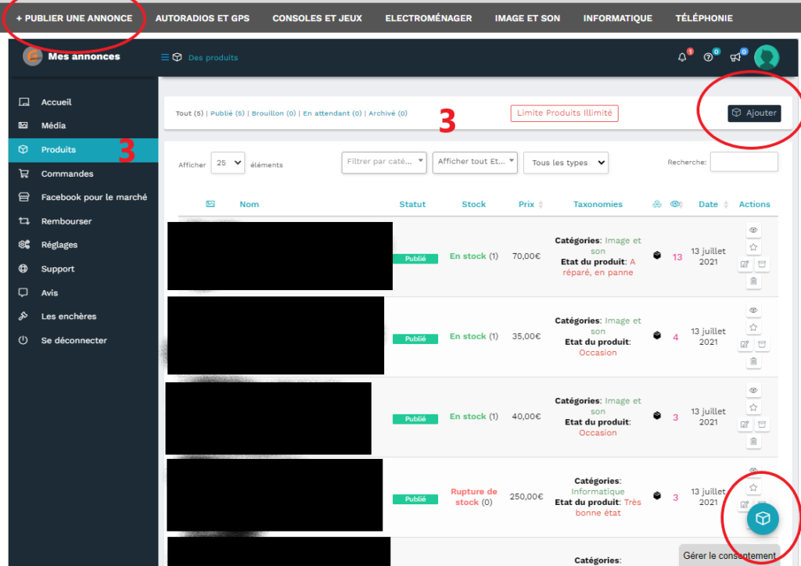Star the 250,00€ product as featured
Viewport: 801px width, 566px height.
click(753, 488)
